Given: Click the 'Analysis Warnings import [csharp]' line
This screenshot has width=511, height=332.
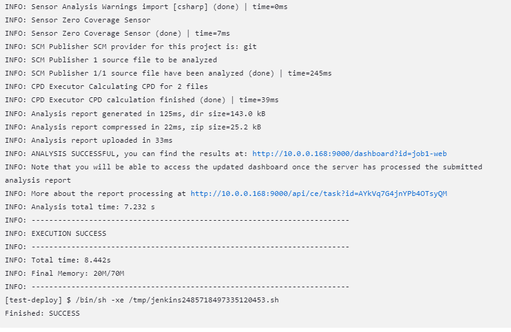Looking at the screenshot, I should click(x=121, y=7).
